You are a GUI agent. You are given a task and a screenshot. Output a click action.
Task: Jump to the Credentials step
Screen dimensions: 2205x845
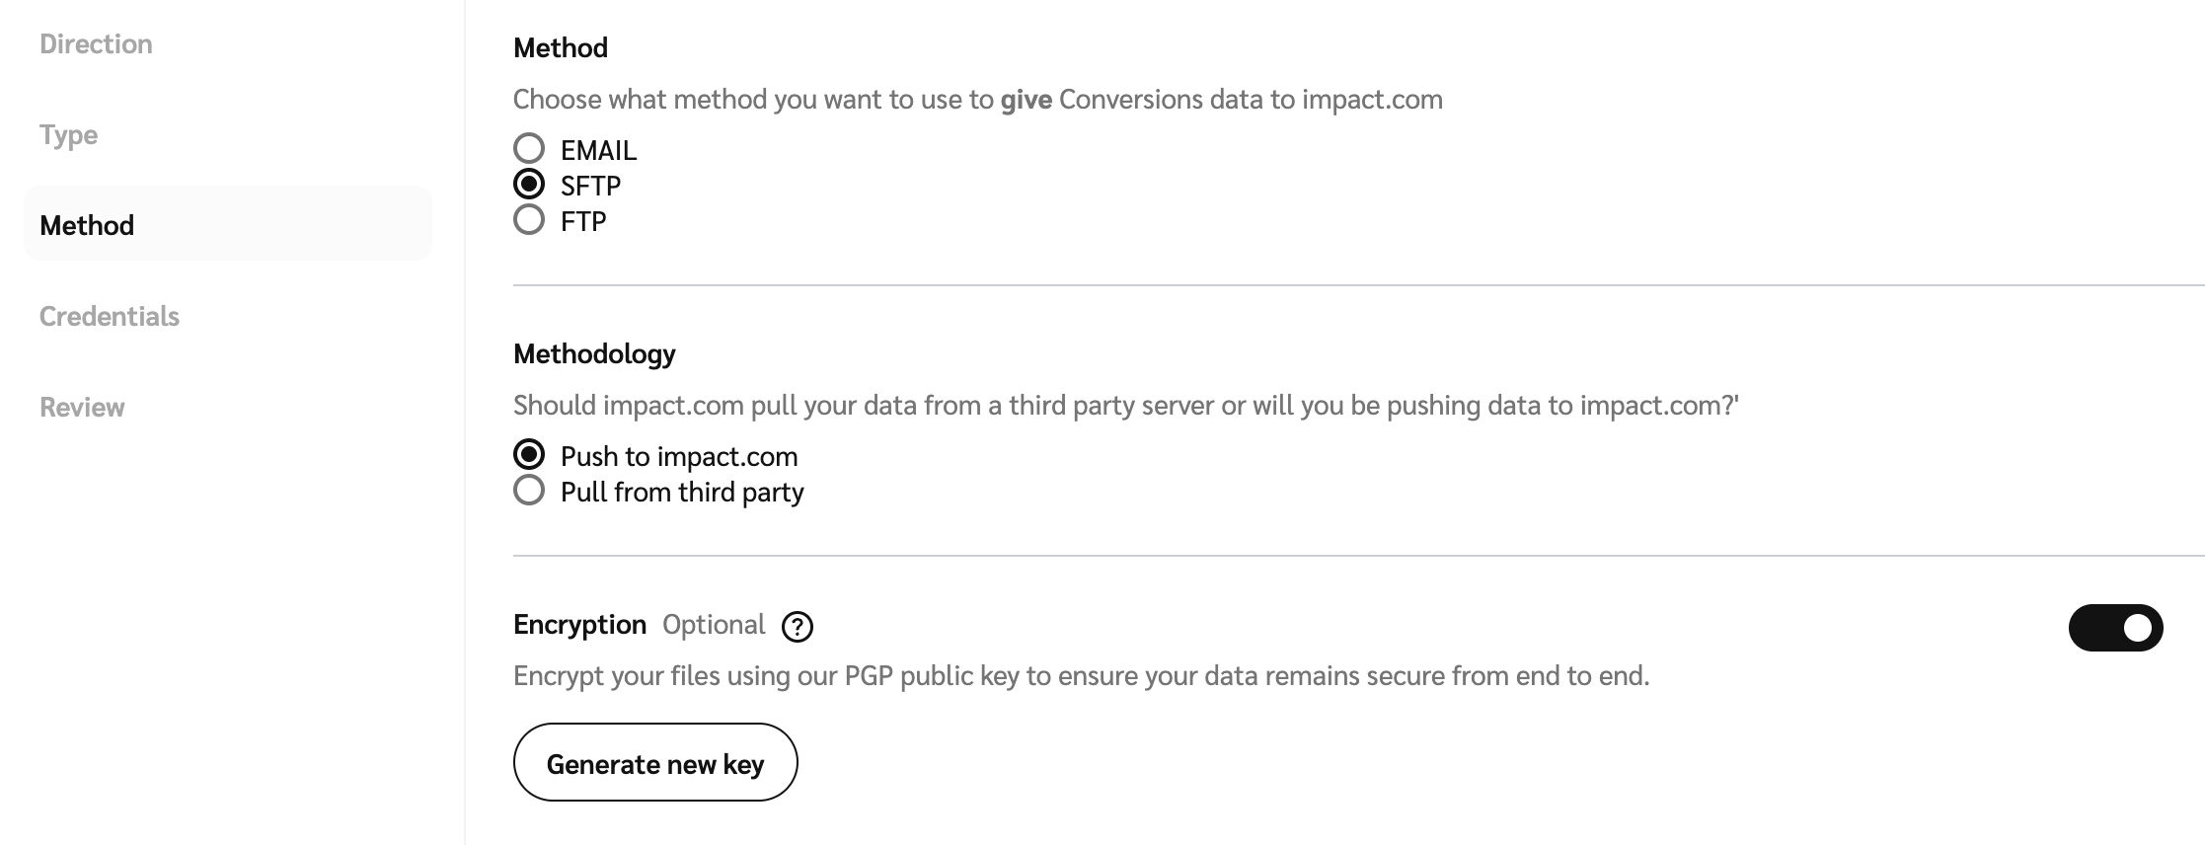[110, 317]
